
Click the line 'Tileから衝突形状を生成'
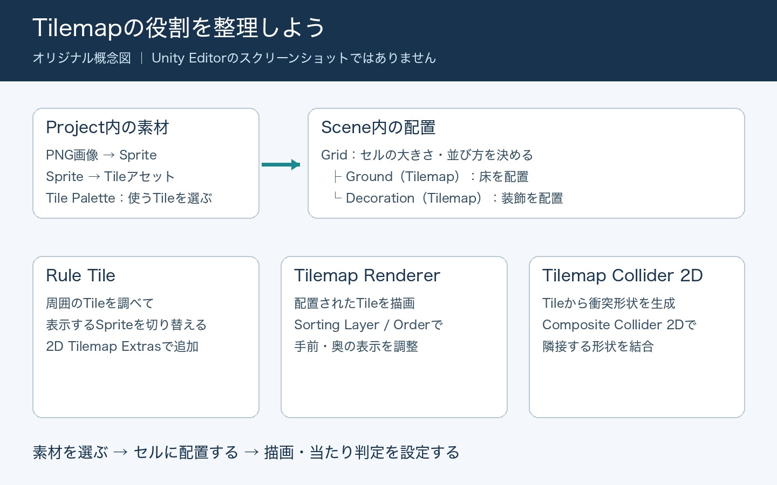pos(609,303)
